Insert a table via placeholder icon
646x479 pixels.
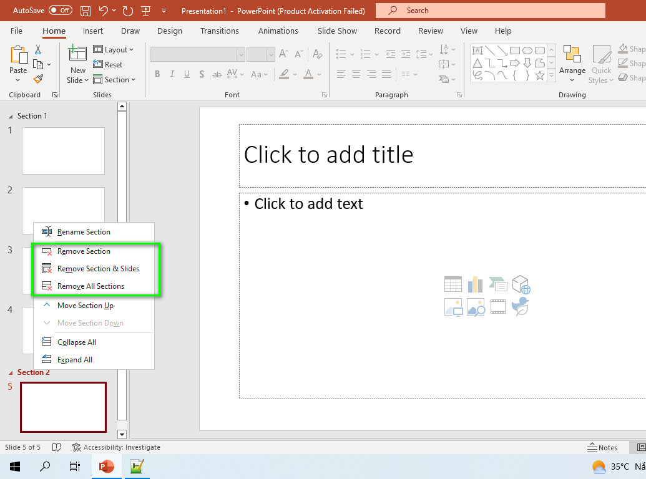click(x=453, y=284)
